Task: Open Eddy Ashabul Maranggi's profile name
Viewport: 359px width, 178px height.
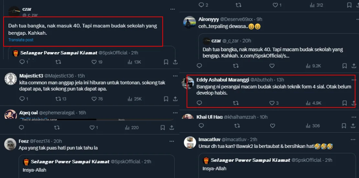Action: (223, 80)
